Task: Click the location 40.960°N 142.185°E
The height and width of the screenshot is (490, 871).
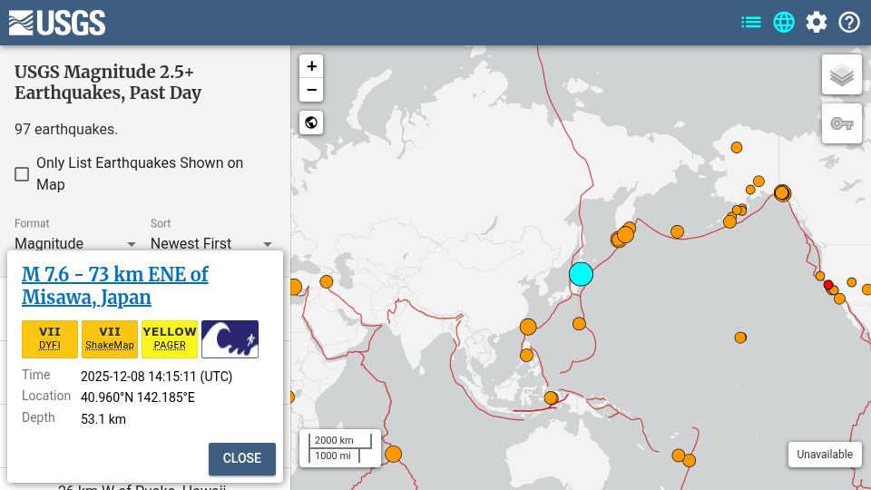Action: tap(138, 397)
